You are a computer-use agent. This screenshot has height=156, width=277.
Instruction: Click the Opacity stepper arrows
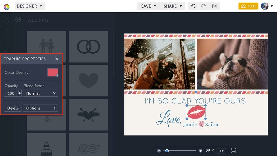coord(20,93)
